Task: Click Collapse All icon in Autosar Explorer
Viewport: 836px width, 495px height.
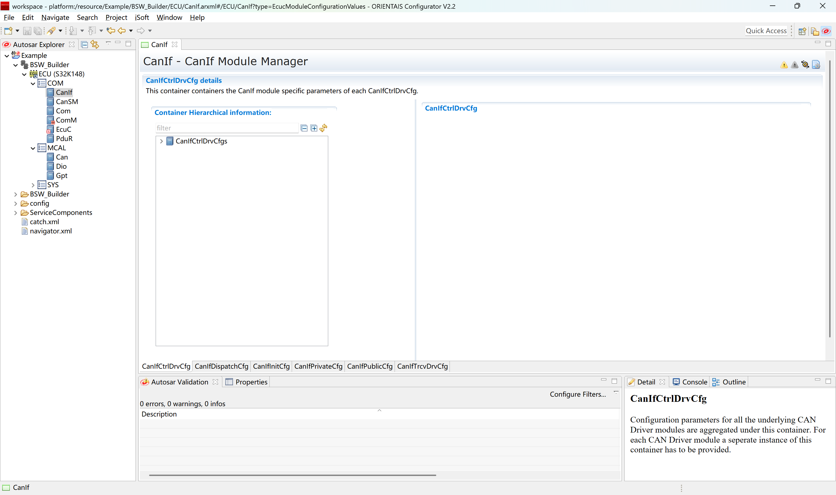Action: click(x=85, y=44)
